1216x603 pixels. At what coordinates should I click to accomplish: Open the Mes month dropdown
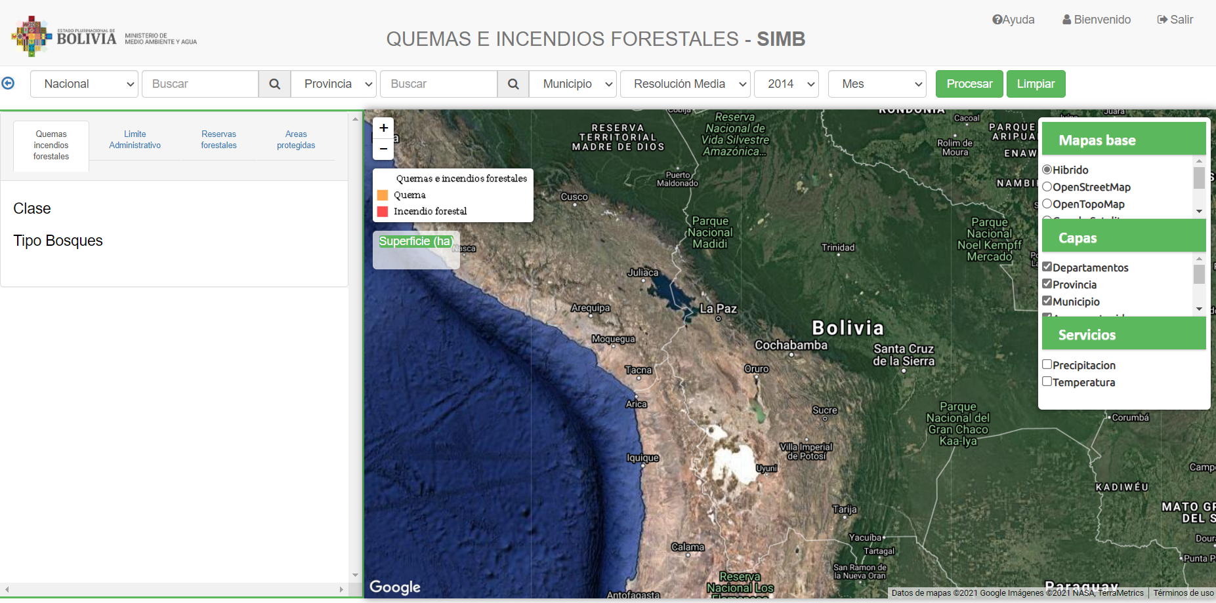click(877, 84)
